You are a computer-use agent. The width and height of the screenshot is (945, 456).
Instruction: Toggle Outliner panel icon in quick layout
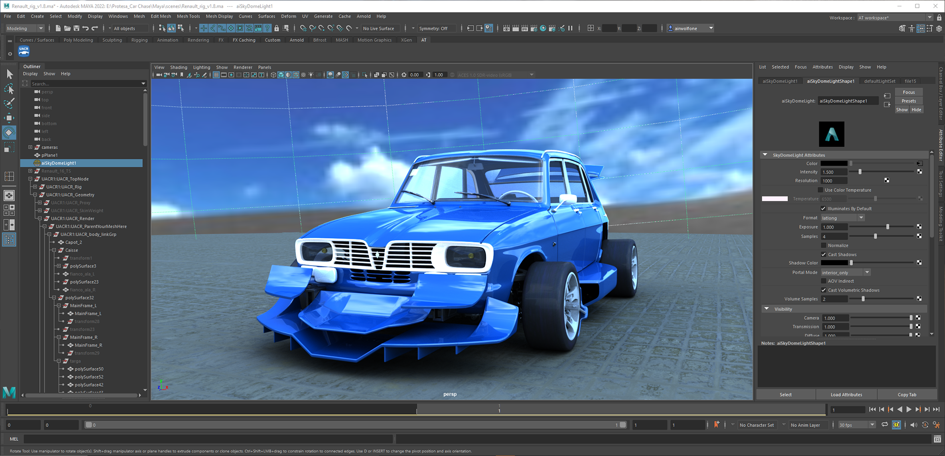click(9, 240)
